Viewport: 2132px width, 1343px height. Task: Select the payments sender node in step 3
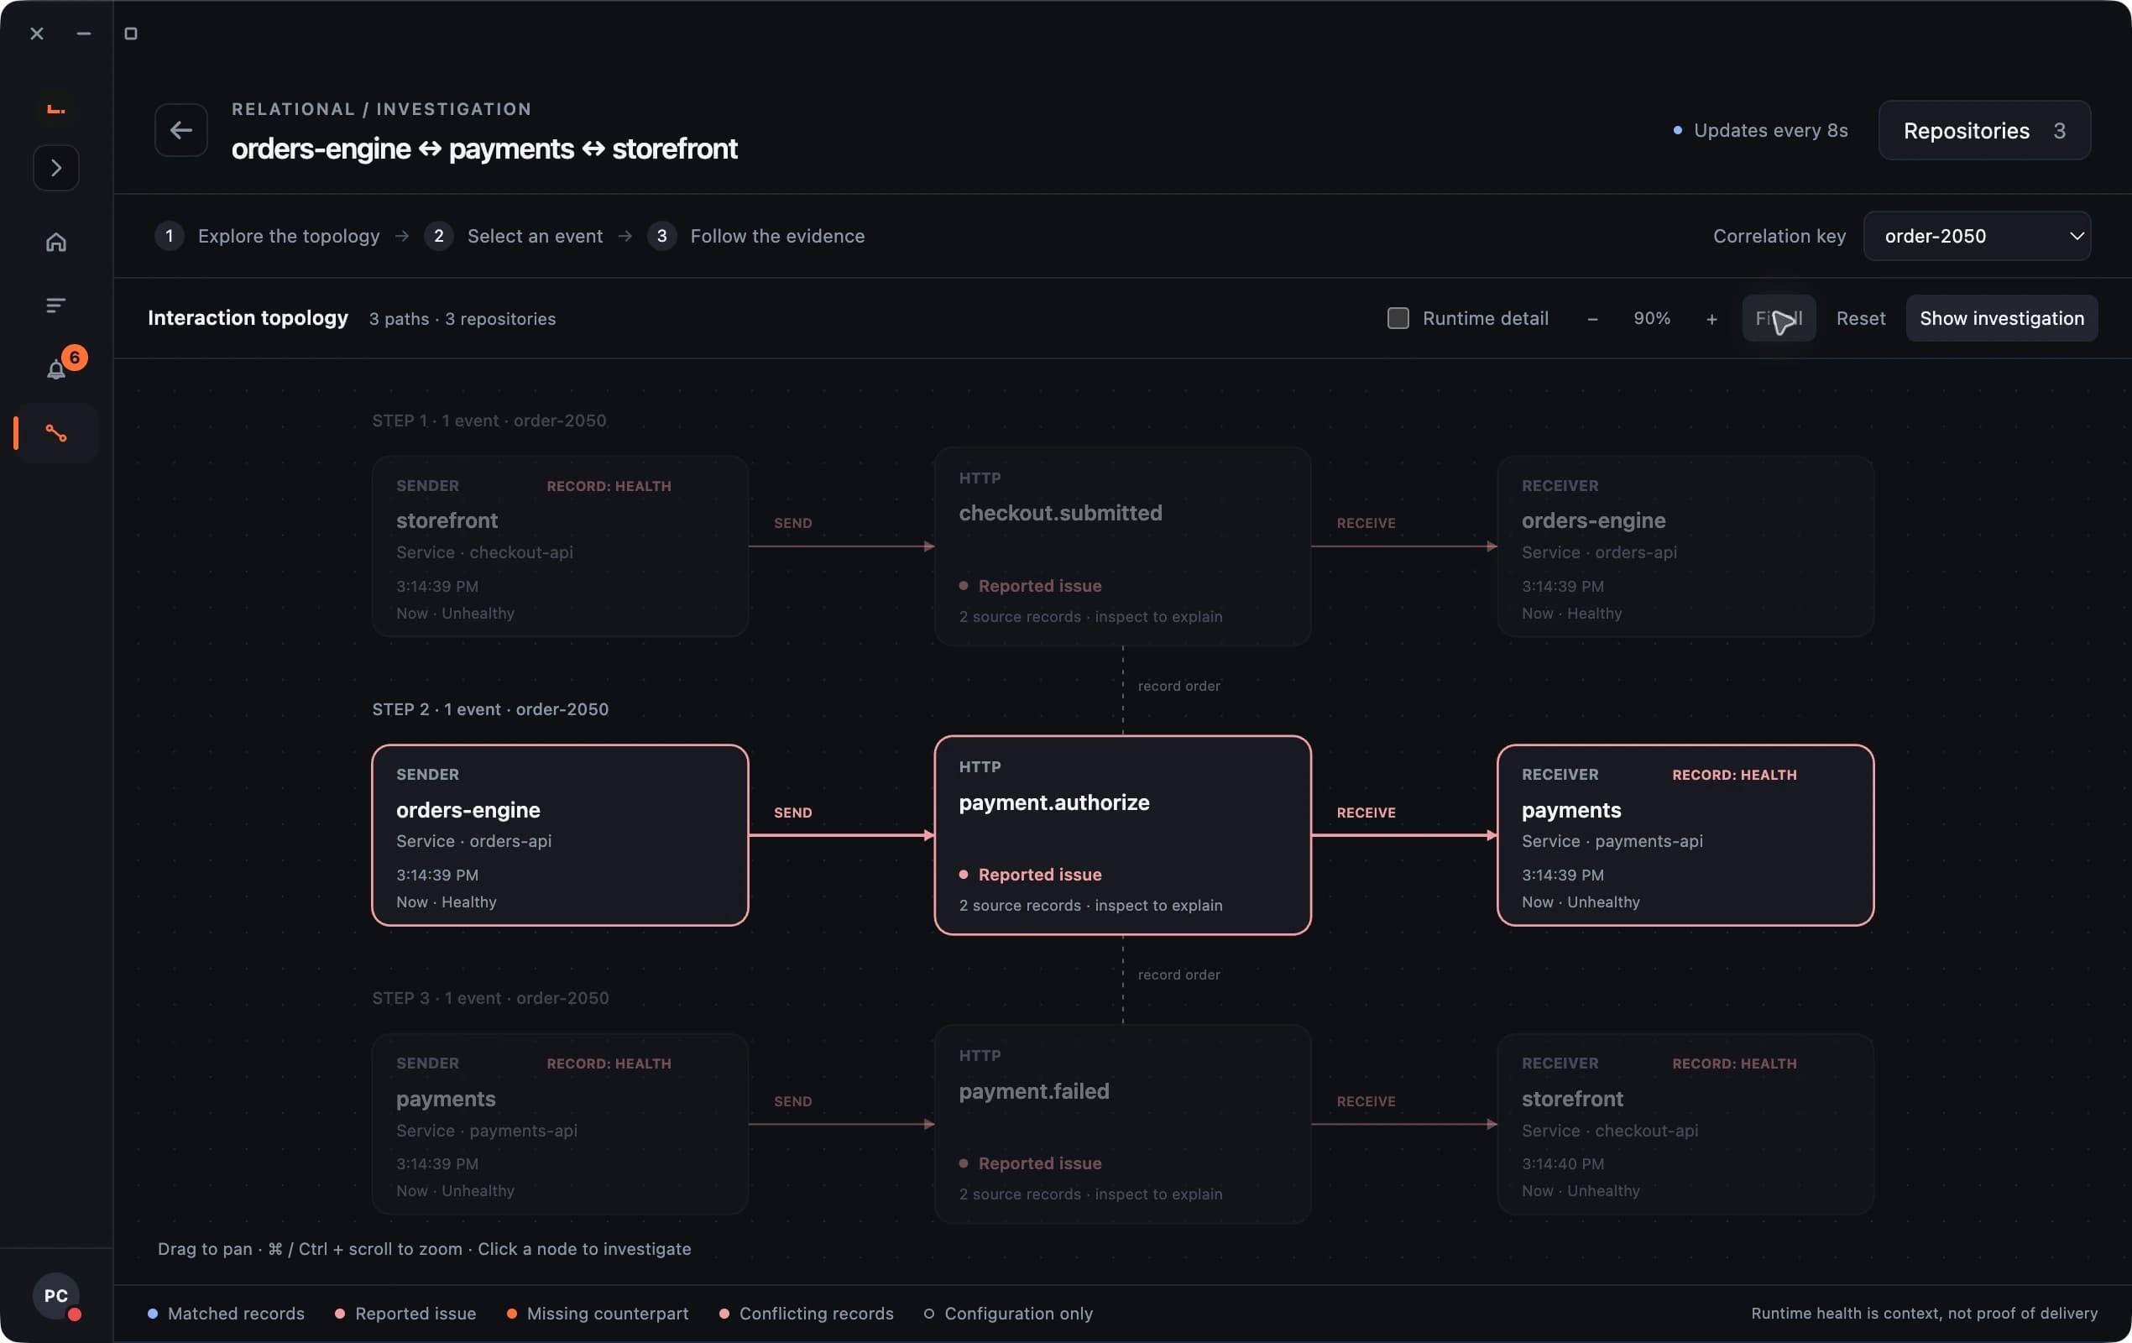pyautogui.click(x=560, y=1123)
